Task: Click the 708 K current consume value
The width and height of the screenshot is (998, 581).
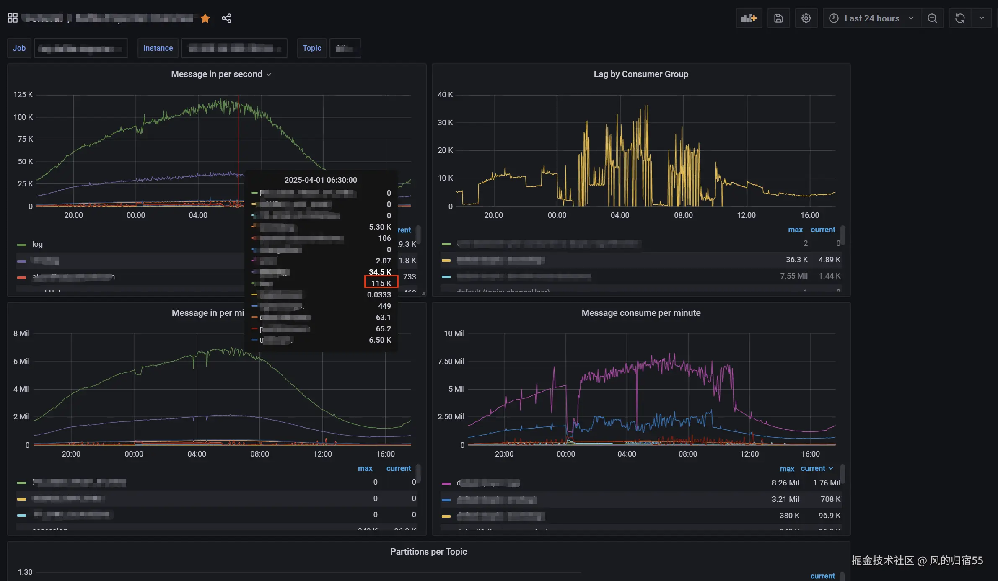Action: click(x=830, y=499)
